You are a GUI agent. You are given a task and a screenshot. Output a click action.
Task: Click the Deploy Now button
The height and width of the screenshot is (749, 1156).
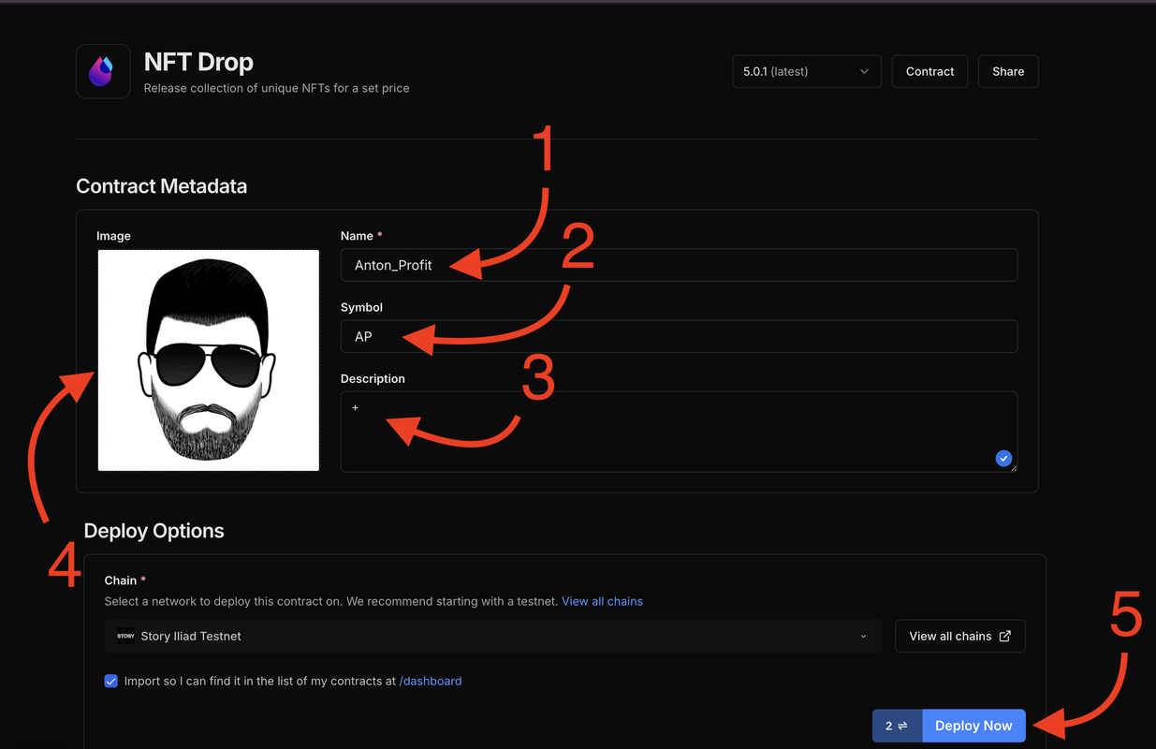(973, 726)
